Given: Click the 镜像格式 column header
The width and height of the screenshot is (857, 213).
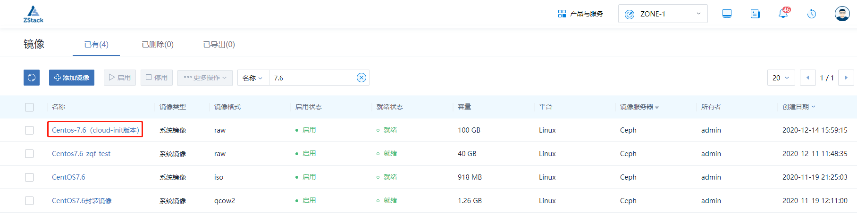Looking at the screenshot, I should click(227, 107).
